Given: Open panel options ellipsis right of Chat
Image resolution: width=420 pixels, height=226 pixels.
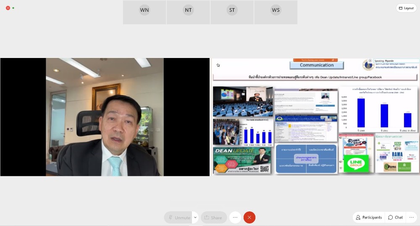Looking at the screenshot, I should (x=412, y=218).
